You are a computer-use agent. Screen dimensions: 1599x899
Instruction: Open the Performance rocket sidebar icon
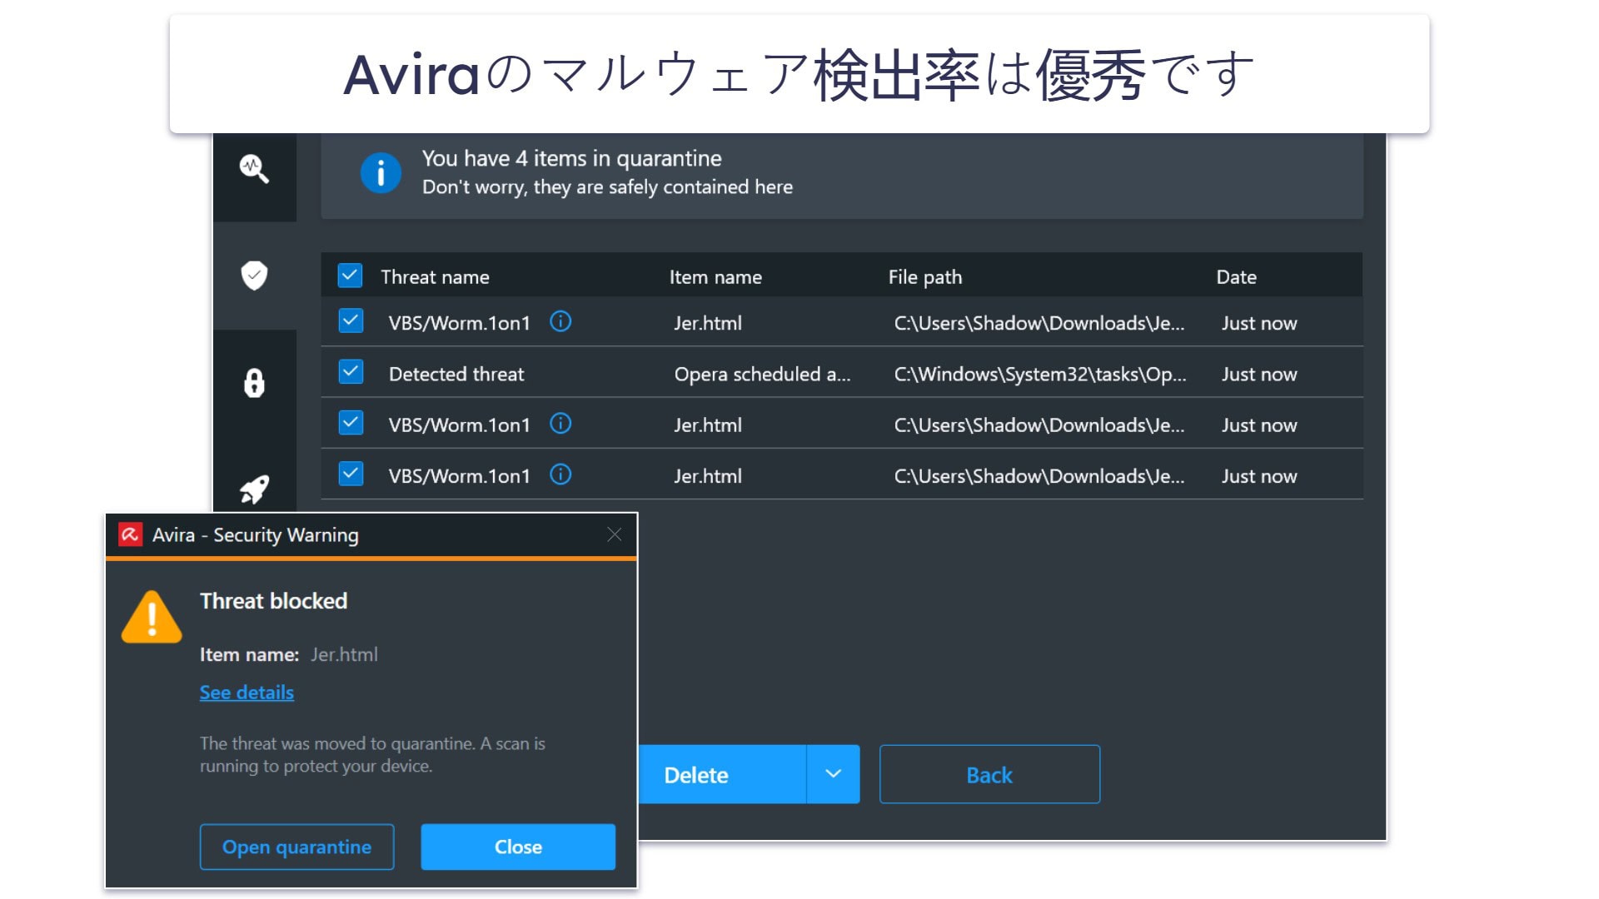click(x=254, y=489)
